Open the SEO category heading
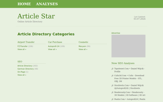 point(20,62)
